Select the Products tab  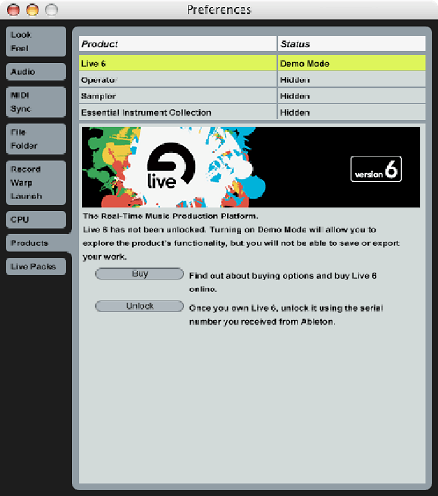pyautogui.click(x=38, y=243)
